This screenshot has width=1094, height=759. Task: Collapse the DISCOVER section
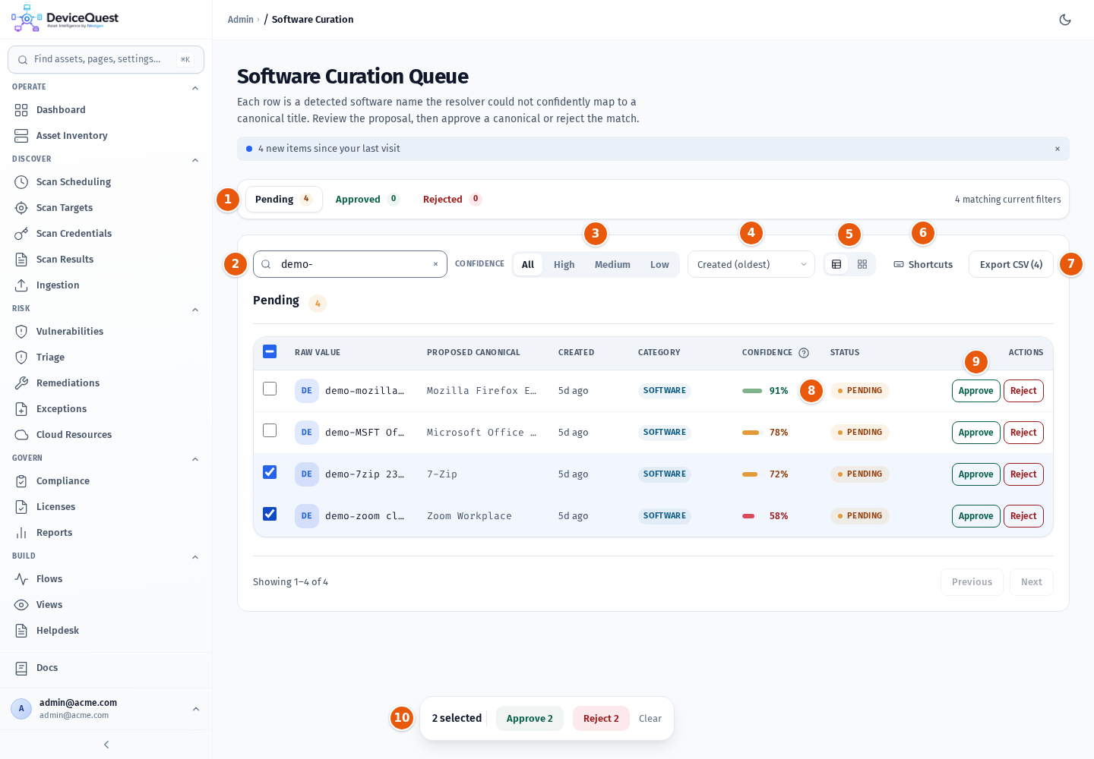point(195,160)
